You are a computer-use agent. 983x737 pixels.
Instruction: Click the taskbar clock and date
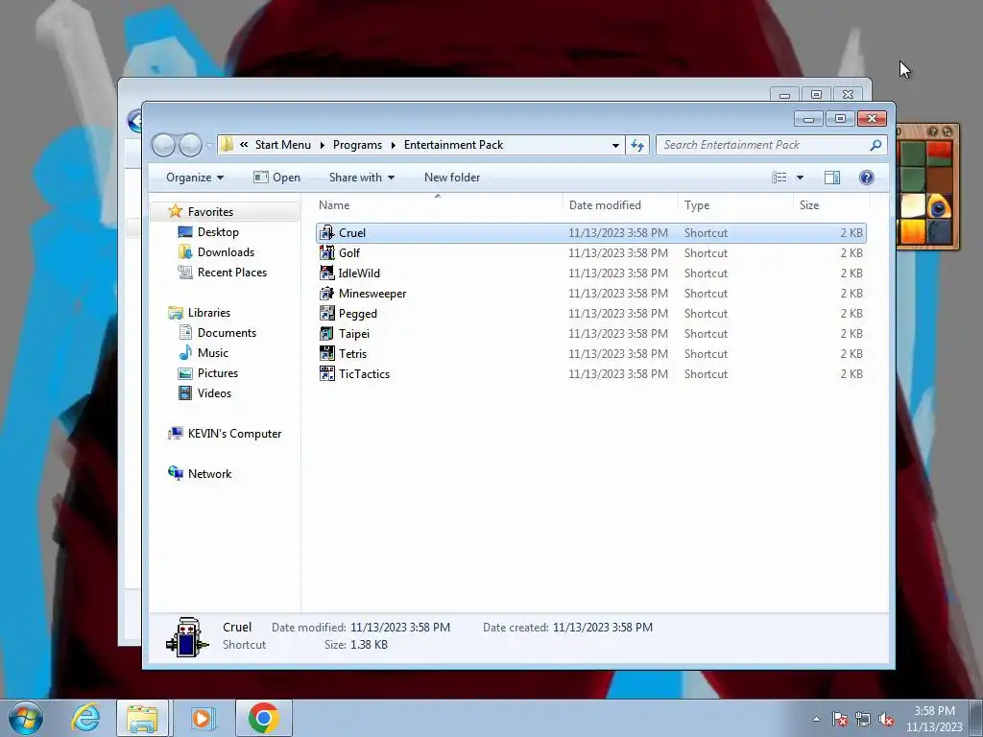934,719
